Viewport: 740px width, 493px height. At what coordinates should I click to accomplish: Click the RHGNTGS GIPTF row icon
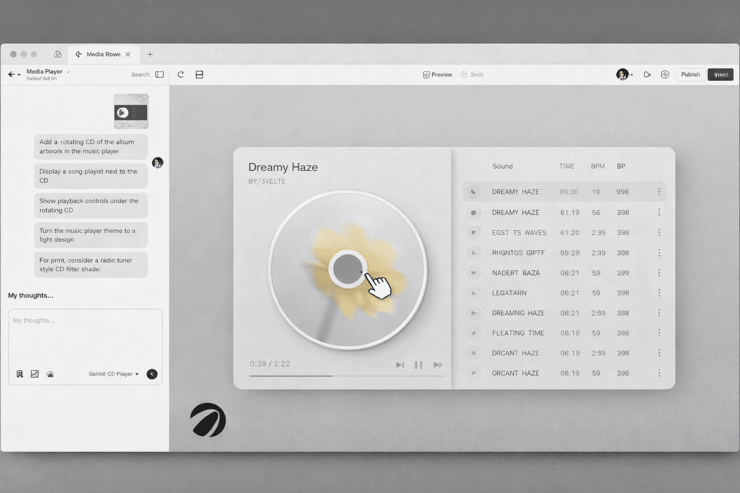[474, 253]
